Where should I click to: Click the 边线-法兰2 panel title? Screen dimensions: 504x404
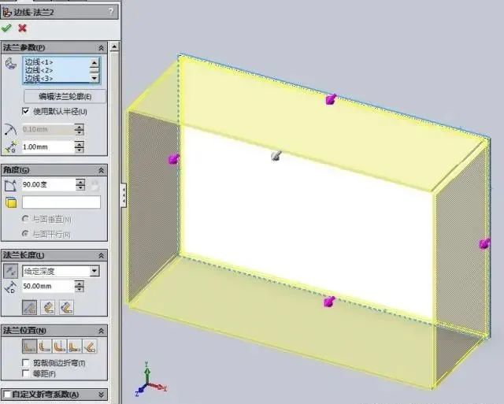tap(33, 13)
